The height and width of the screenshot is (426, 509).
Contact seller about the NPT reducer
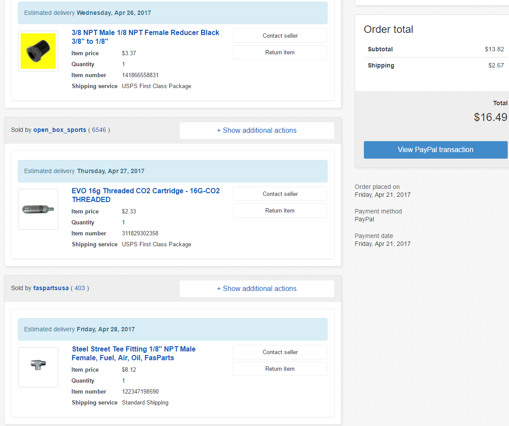280,35
